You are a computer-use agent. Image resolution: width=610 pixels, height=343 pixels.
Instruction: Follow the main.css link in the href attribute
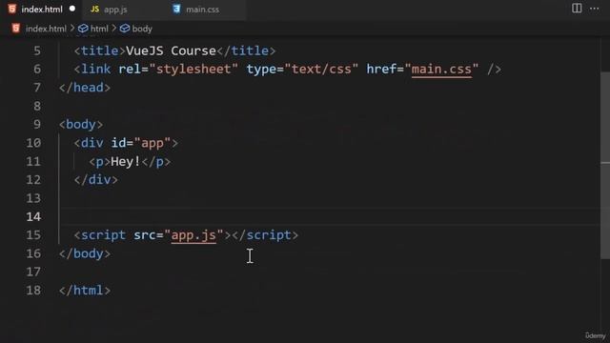coord(441,70)
